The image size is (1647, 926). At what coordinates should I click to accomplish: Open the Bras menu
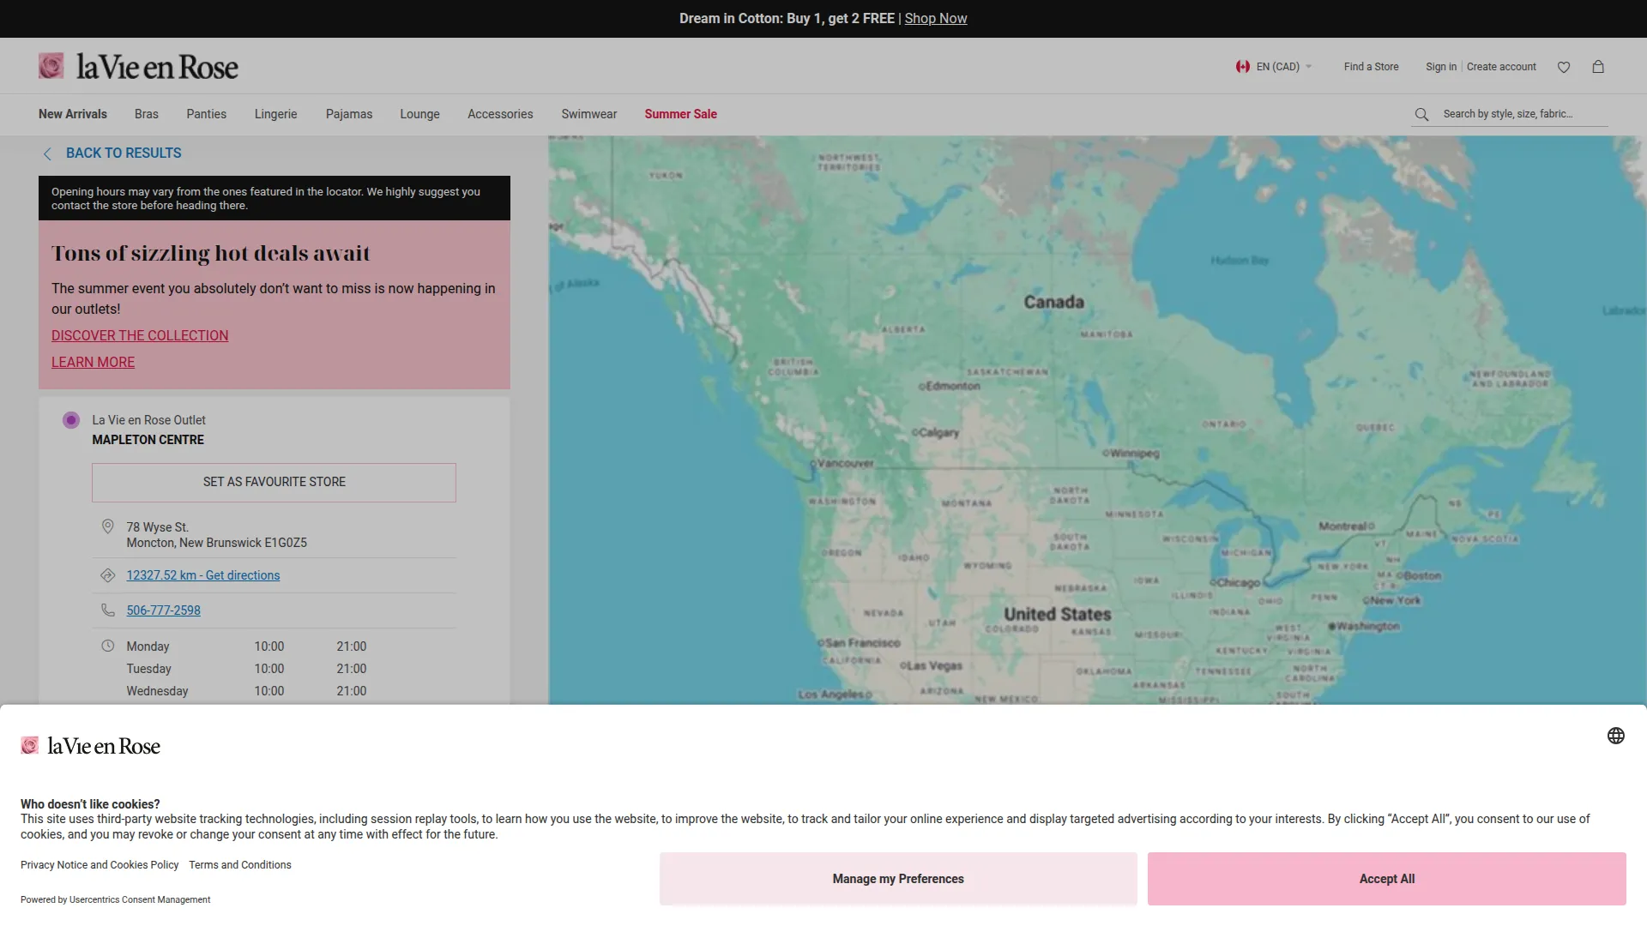147,114
